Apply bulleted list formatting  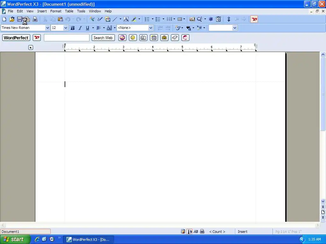[158, 19]
